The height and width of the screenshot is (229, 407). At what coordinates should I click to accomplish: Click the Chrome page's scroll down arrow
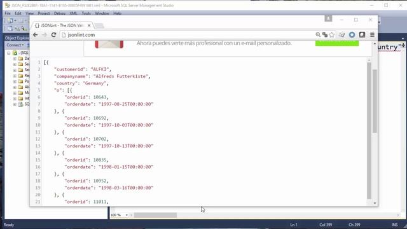tap(375, 204)
